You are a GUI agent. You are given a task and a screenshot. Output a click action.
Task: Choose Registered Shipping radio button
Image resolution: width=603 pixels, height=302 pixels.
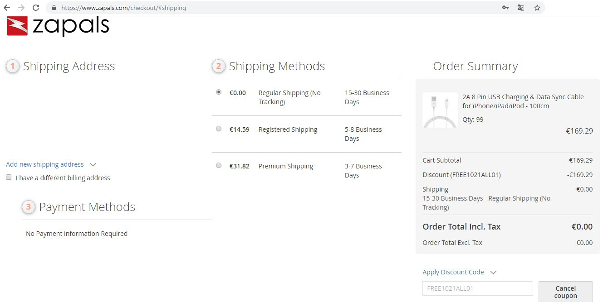[x=219, y=129]
